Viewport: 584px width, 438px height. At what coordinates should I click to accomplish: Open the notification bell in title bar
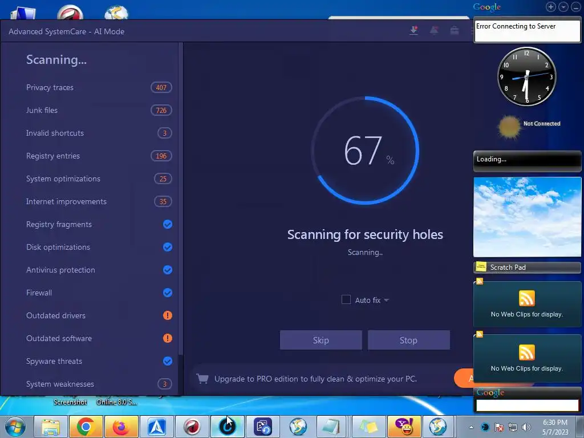[434, 31]
